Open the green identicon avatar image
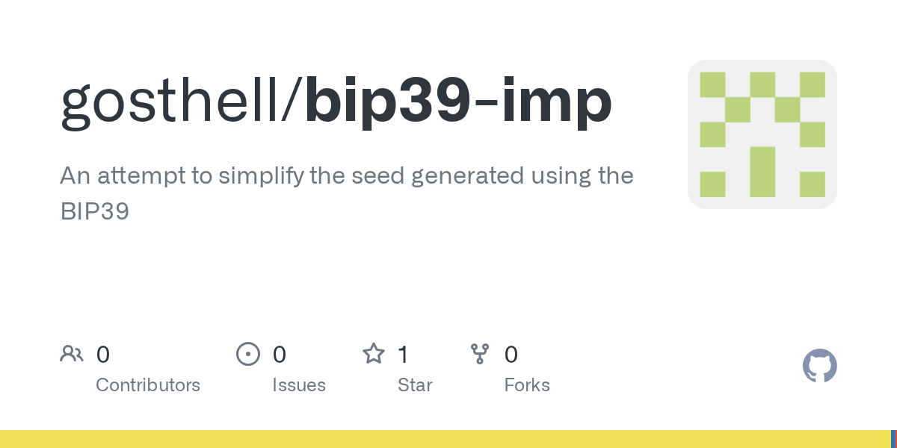Image resolution: width=897 pixels, height=448 pixels. pyautogui.click(x=762, y=134)
